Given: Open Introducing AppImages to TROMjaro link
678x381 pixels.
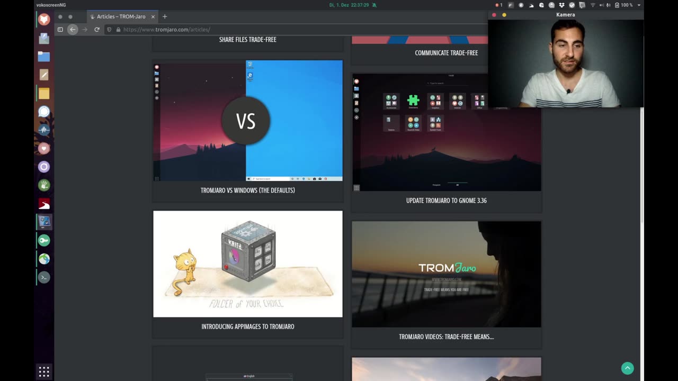Looking at the screenshot, I should 248,326.
